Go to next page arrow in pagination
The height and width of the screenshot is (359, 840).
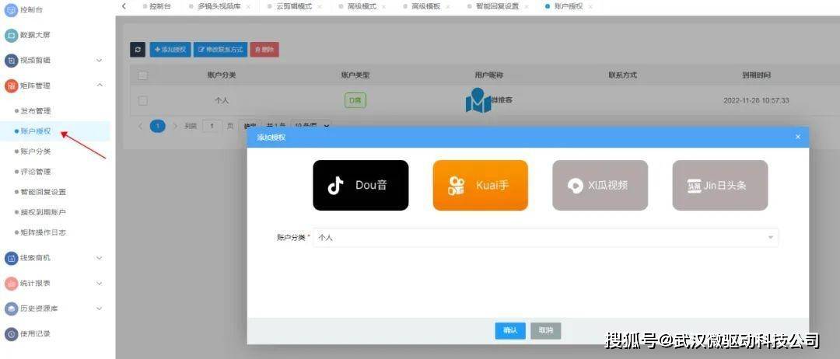coord(175,126)
